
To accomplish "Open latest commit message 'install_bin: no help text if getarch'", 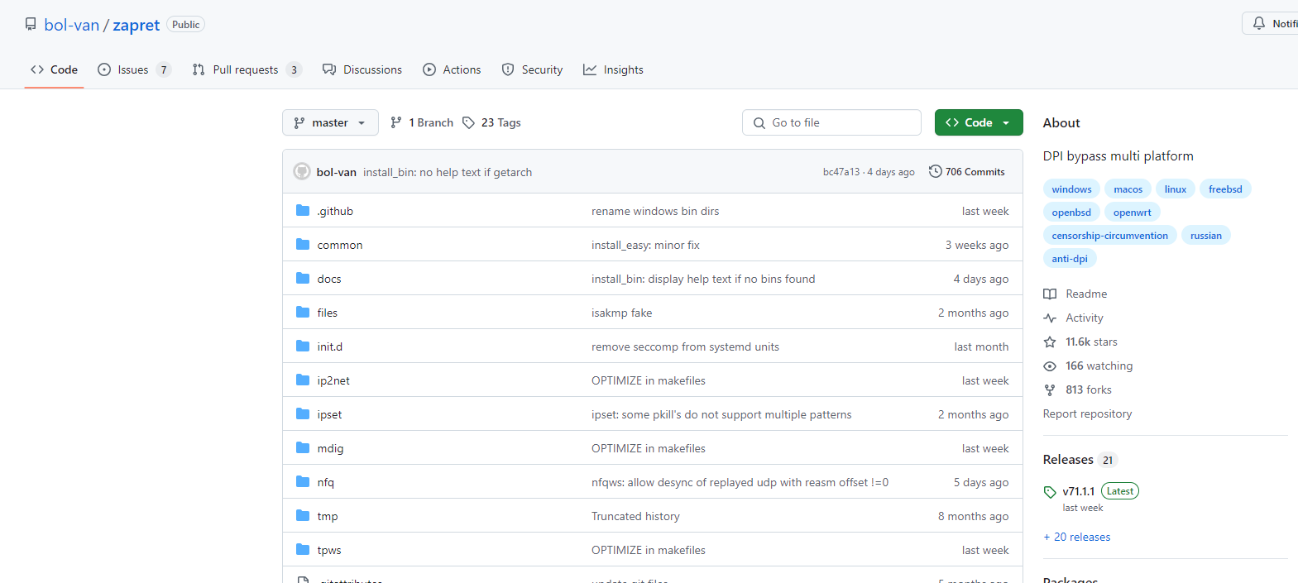I will point(448,172).
